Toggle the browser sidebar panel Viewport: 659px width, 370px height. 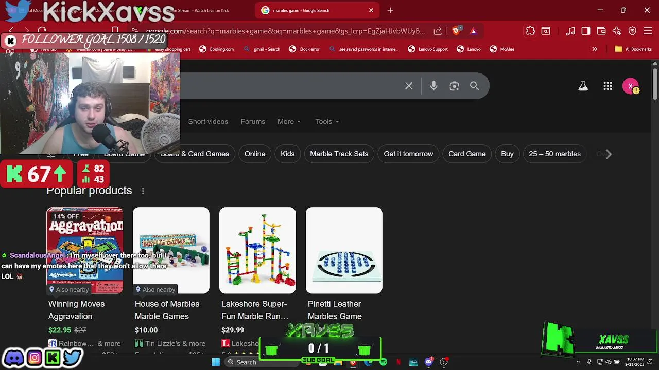(x=586, y=31)
